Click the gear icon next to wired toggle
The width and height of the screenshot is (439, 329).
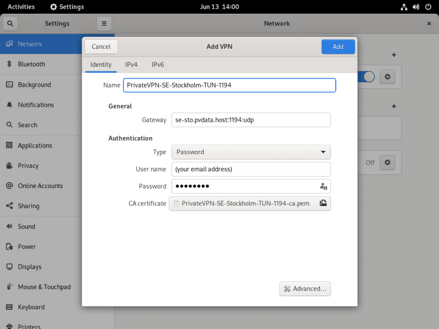point(387,77)
